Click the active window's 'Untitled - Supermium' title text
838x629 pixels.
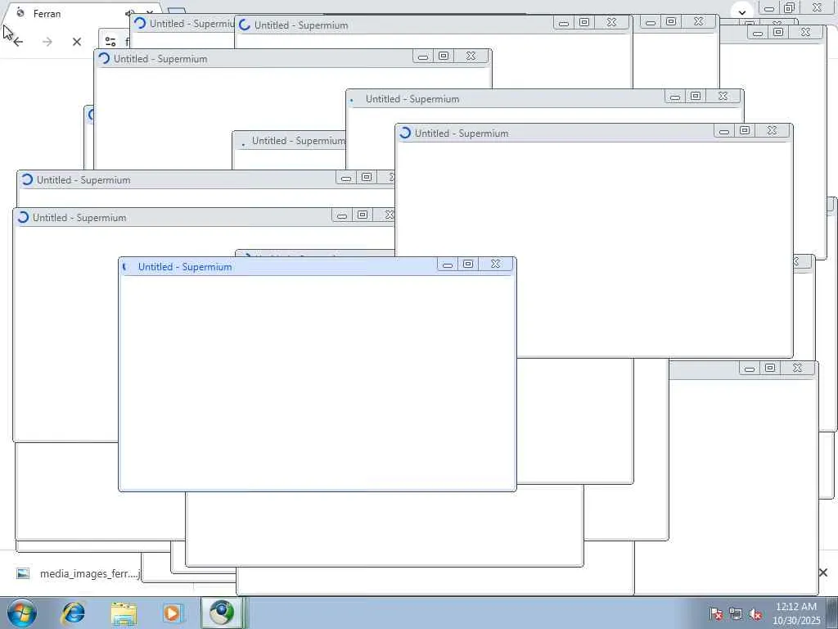pos(185,267)
